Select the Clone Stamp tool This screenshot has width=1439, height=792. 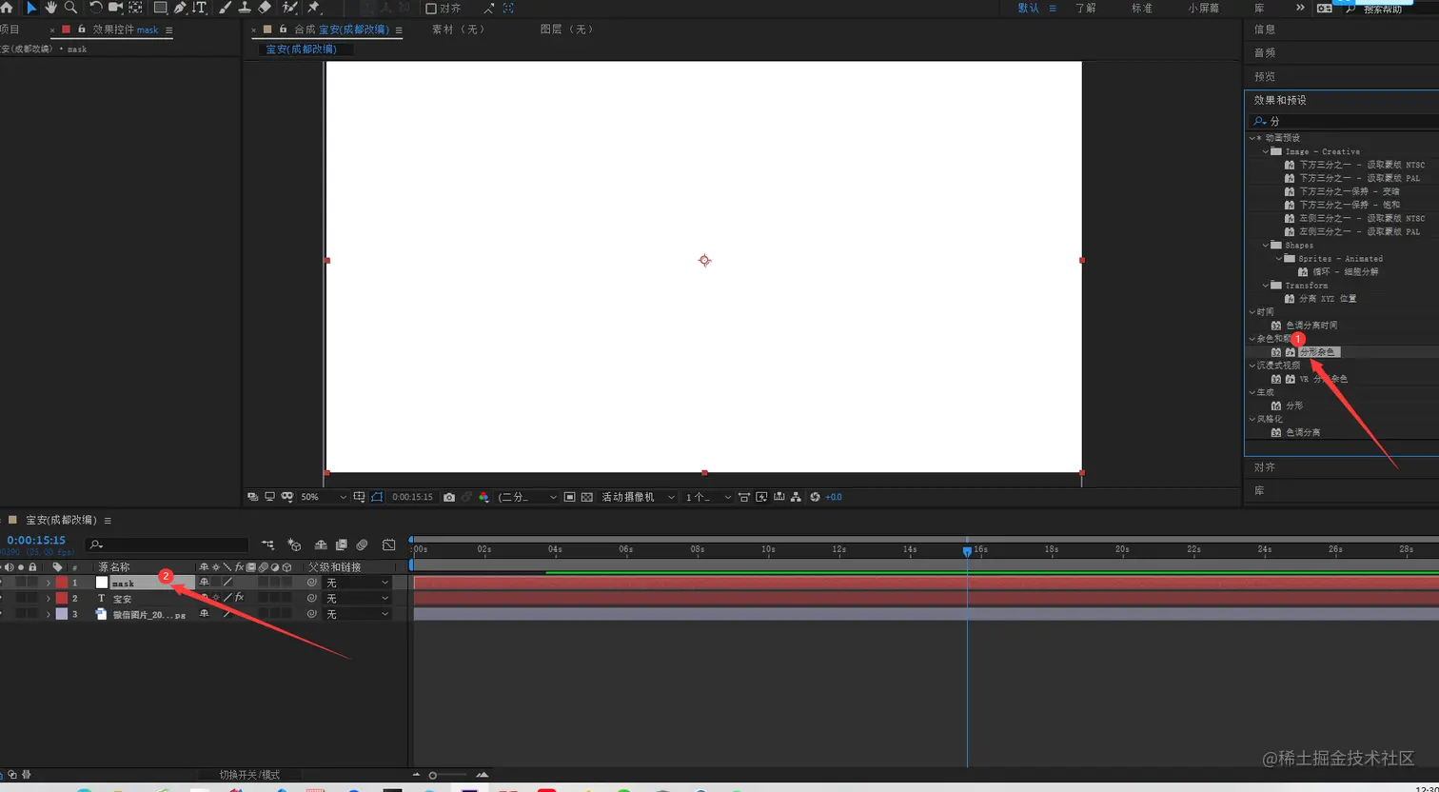point(245,8)
